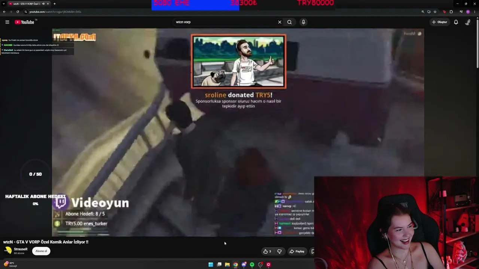Start voice search with the microphone

point(303,22)
